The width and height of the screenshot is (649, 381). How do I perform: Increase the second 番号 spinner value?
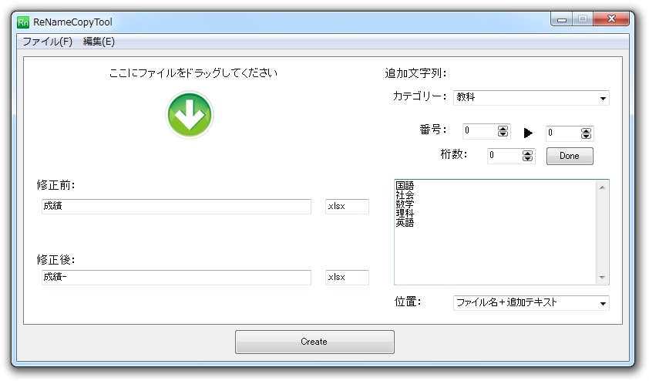[x=587, y=130]
